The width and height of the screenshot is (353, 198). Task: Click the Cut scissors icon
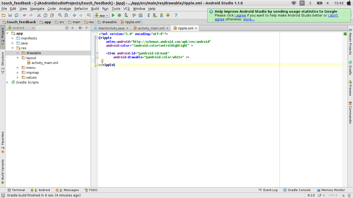click(x=39, y=15)
